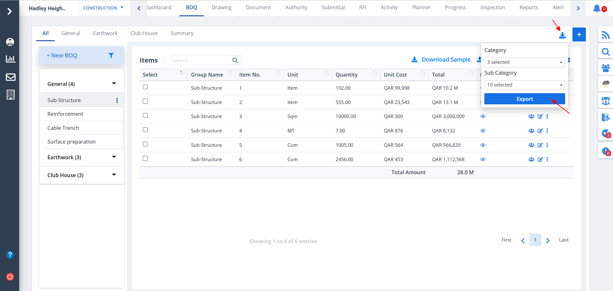
Task: Open the notifications bell icon
Action: (x=597, y=8)
